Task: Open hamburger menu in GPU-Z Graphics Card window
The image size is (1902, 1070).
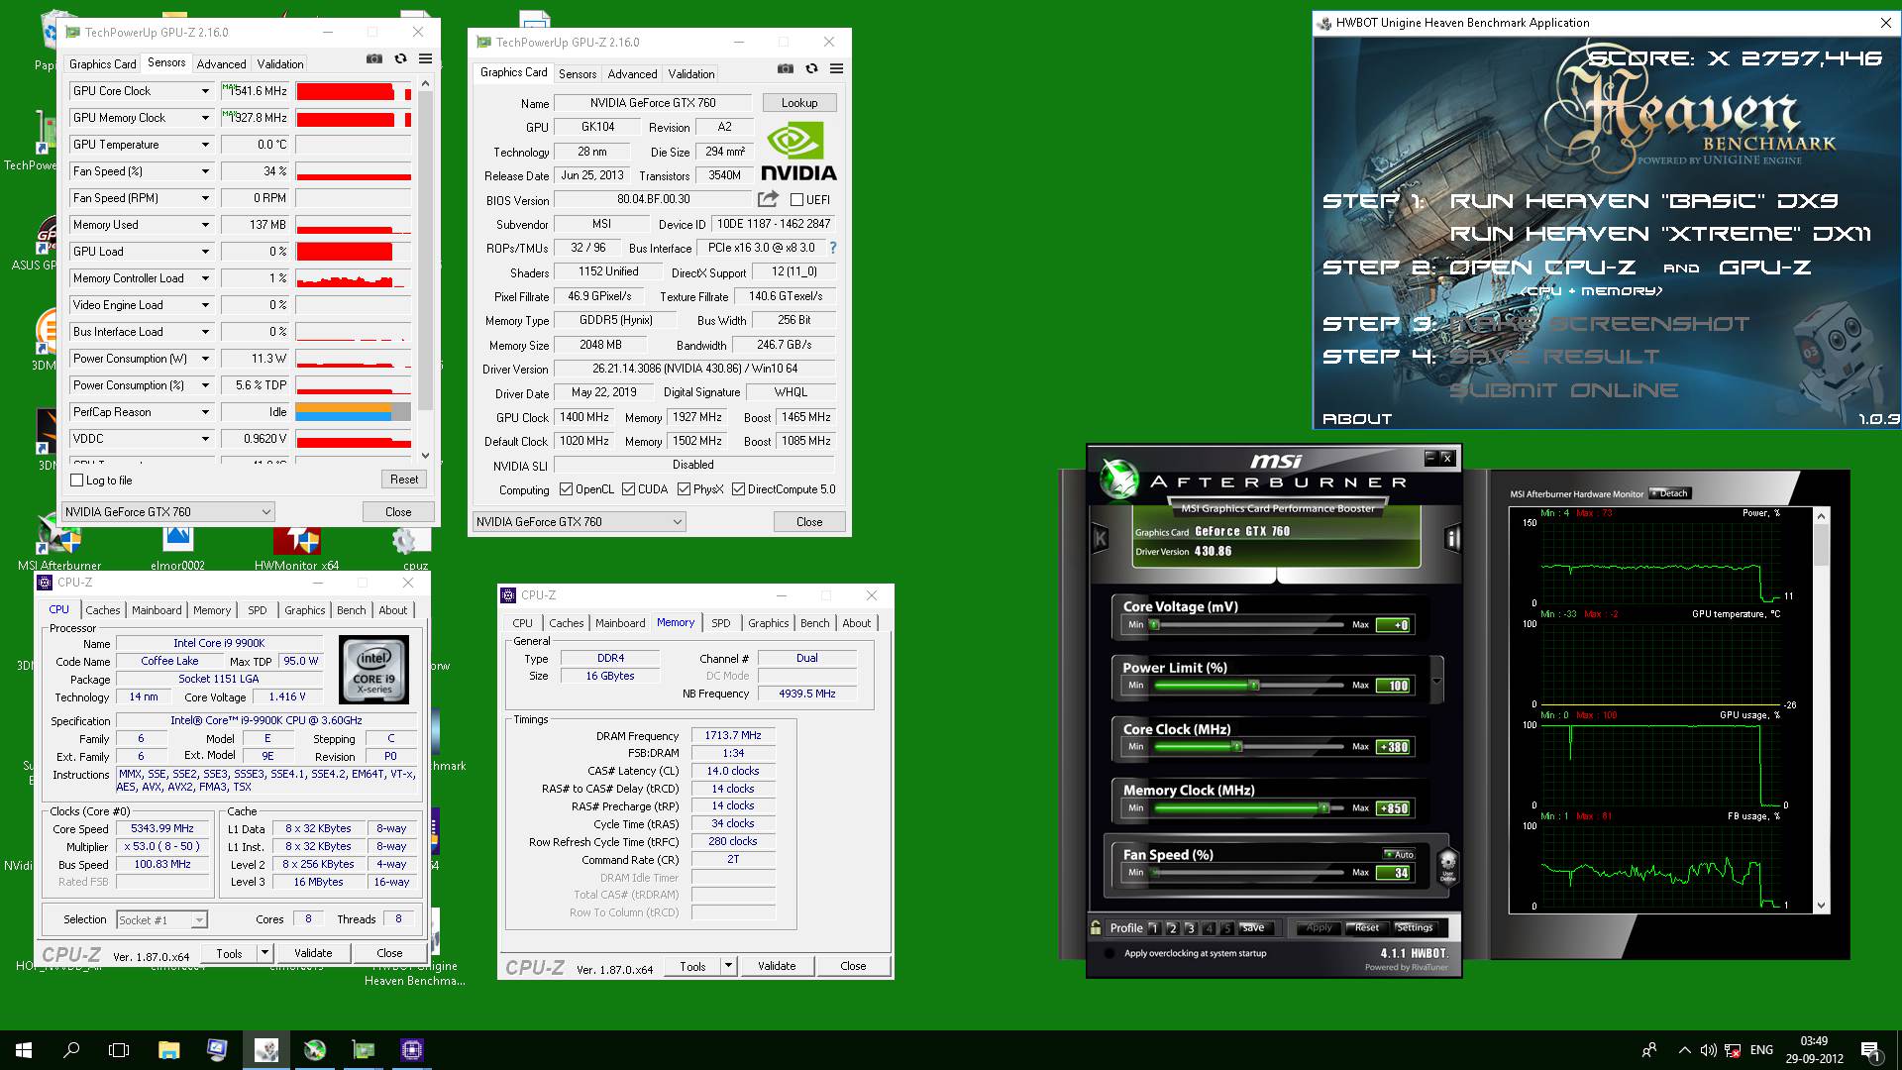Action: pyautogui.click(x=836, y=69)
